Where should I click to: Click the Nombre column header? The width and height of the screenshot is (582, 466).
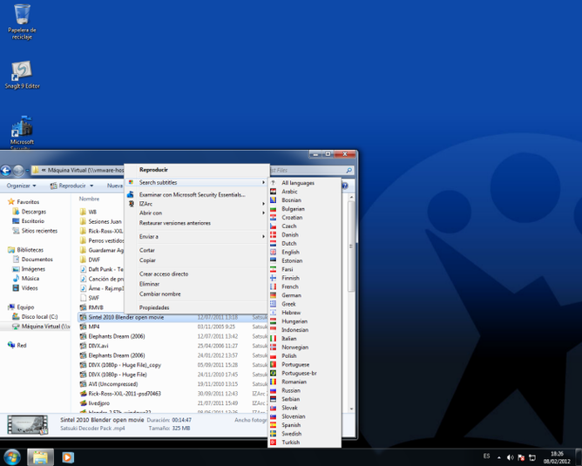click(89, 199)
